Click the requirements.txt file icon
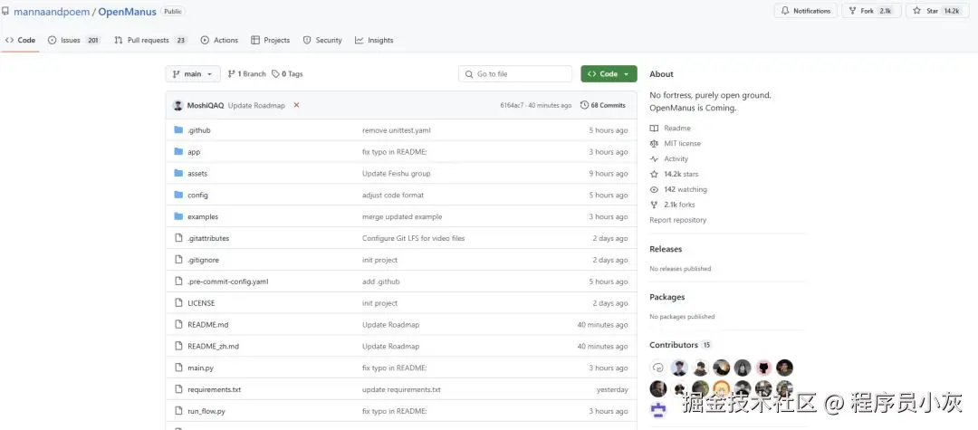This screenshot has height=430, width=978. point(178,389)
